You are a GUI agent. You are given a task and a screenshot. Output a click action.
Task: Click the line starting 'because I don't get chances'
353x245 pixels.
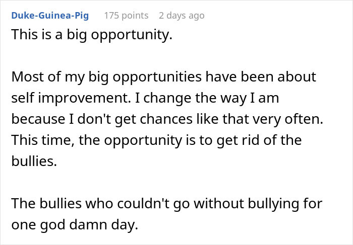167,119
